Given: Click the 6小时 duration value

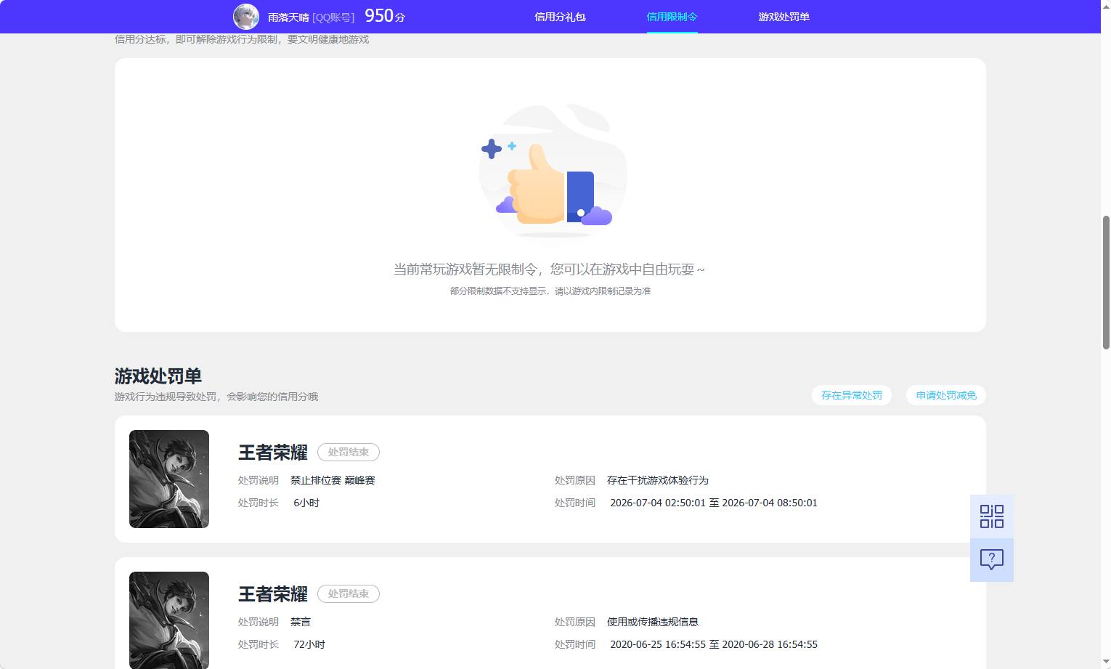Looking at the screenshot, I should (306, 503).
